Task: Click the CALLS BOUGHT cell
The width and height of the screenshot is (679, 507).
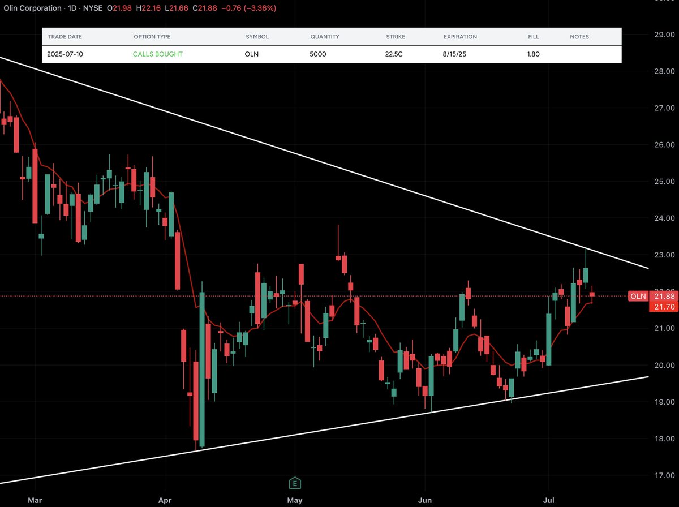Action: [158, 54]
